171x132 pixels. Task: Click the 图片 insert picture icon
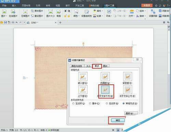point(4,12)
